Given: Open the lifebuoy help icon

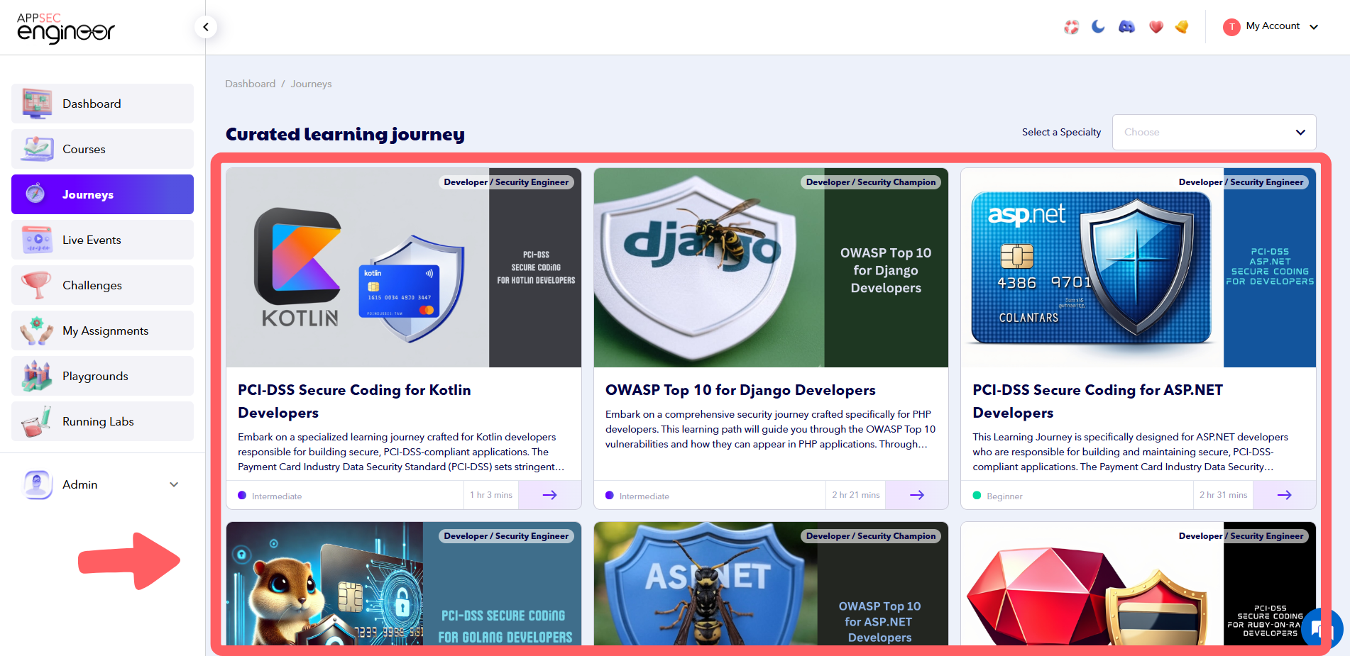Looking at the screenshot, I should [x=1070, y=26].
